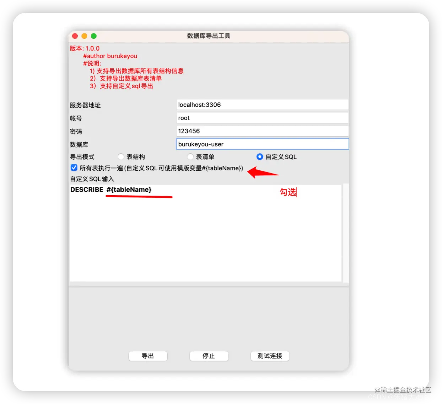The image size is (442, 404).
Task: Uncheck the 所有表执行一遍 checkbox
Action: tap(74, 168)
